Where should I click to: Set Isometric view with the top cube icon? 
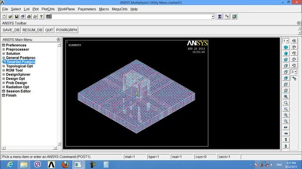coord(286,47)
